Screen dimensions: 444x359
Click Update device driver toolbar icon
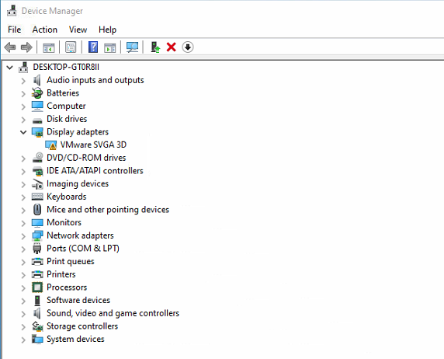155,47
